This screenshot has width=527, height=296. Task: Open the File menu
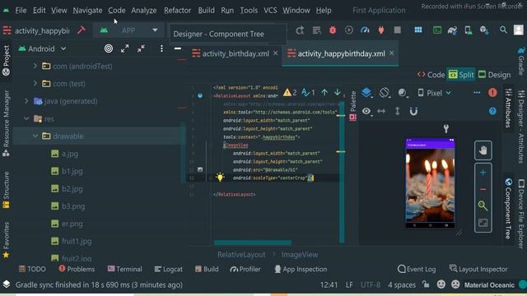click(x=21, y=11)
